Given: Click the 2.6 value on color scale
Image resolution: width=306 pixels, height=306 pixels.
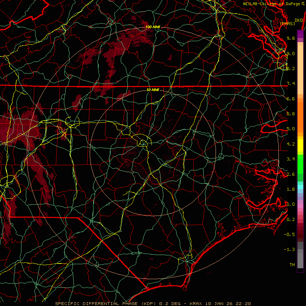Looking at the screenshot, I should click(x=291, y=174).
